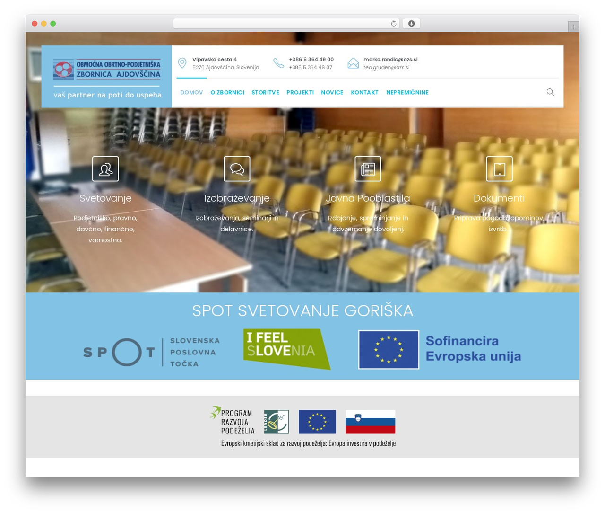The image size is (605, 513).
Task: Click the Program Razvoja Podeželja logo
Action: (232, 420)
